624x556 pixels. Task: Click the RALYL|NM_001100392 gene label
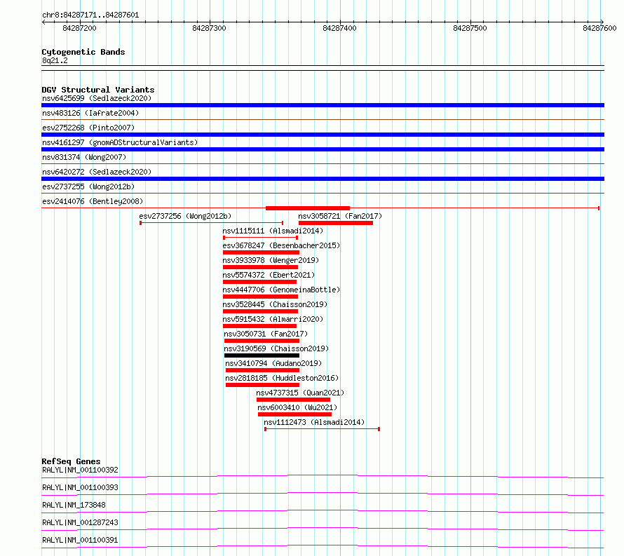point(80,470)
